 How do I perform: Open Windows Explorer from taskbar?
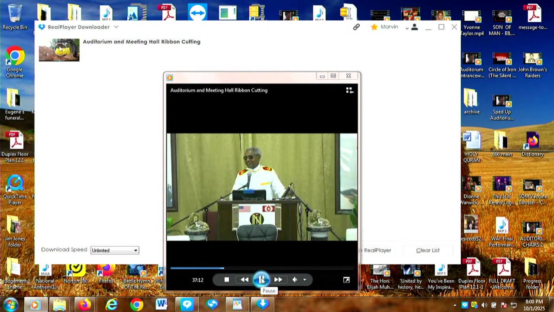60,305
